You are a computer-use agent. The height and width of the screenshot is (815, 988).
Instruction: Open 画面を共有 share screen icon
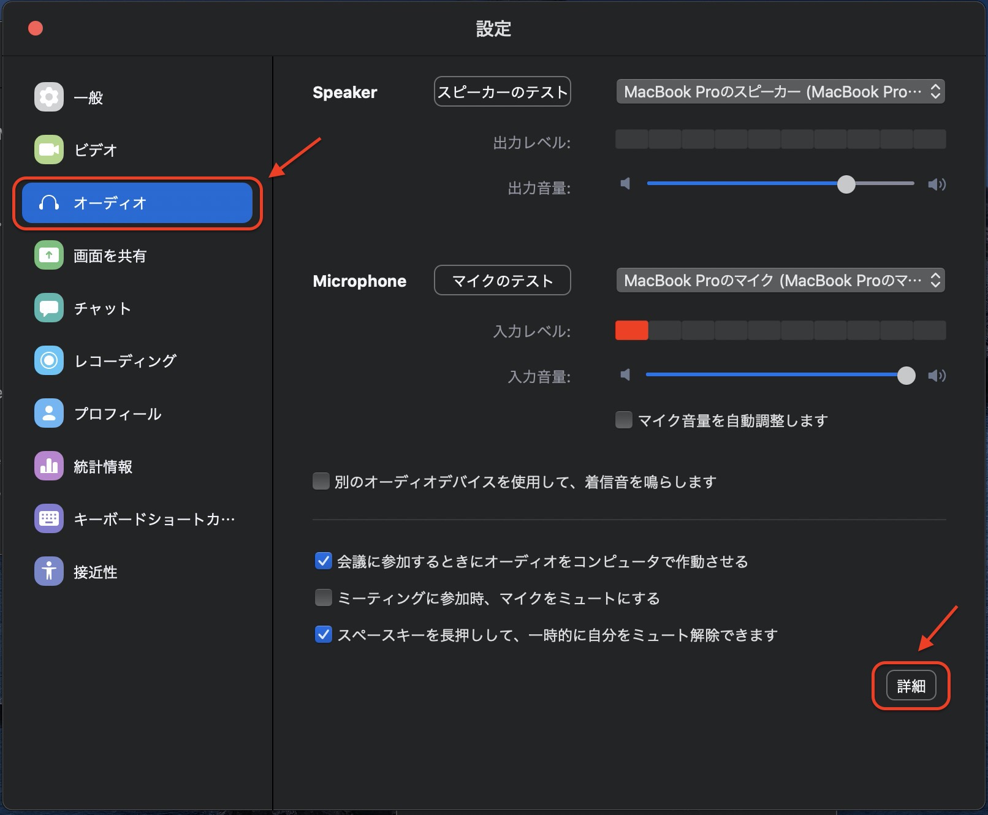coord(49,255)
